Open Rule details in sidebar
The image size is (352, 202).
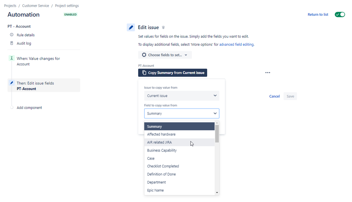pyautogui.click(x=26, y=35)
